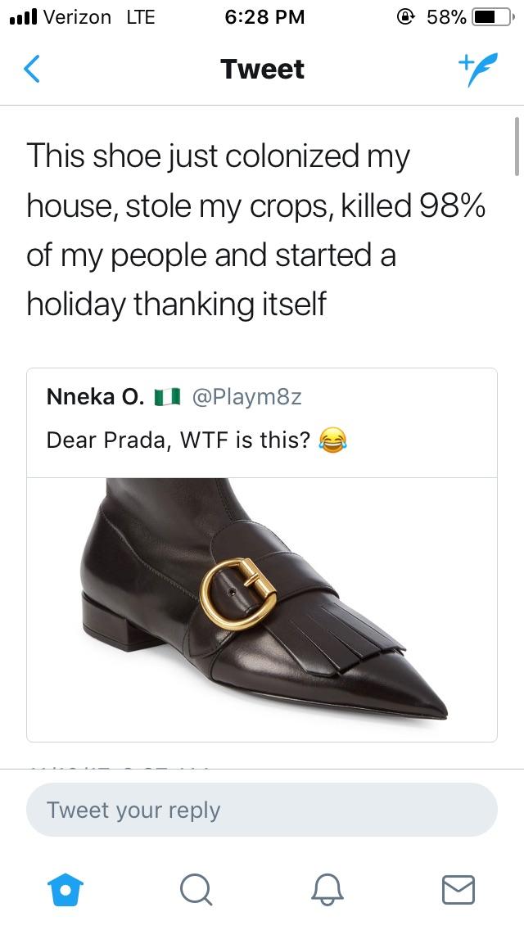524x930 pixels.
Task: Open the Prada shoe image
Action: (262, 609)
